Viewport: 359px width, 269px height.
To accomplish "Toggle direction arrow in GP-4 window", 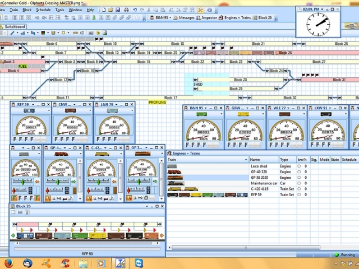I will point(73,182).
